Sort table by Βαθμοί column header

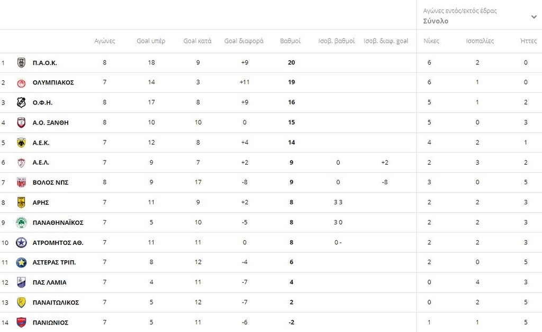coord(290,41)
